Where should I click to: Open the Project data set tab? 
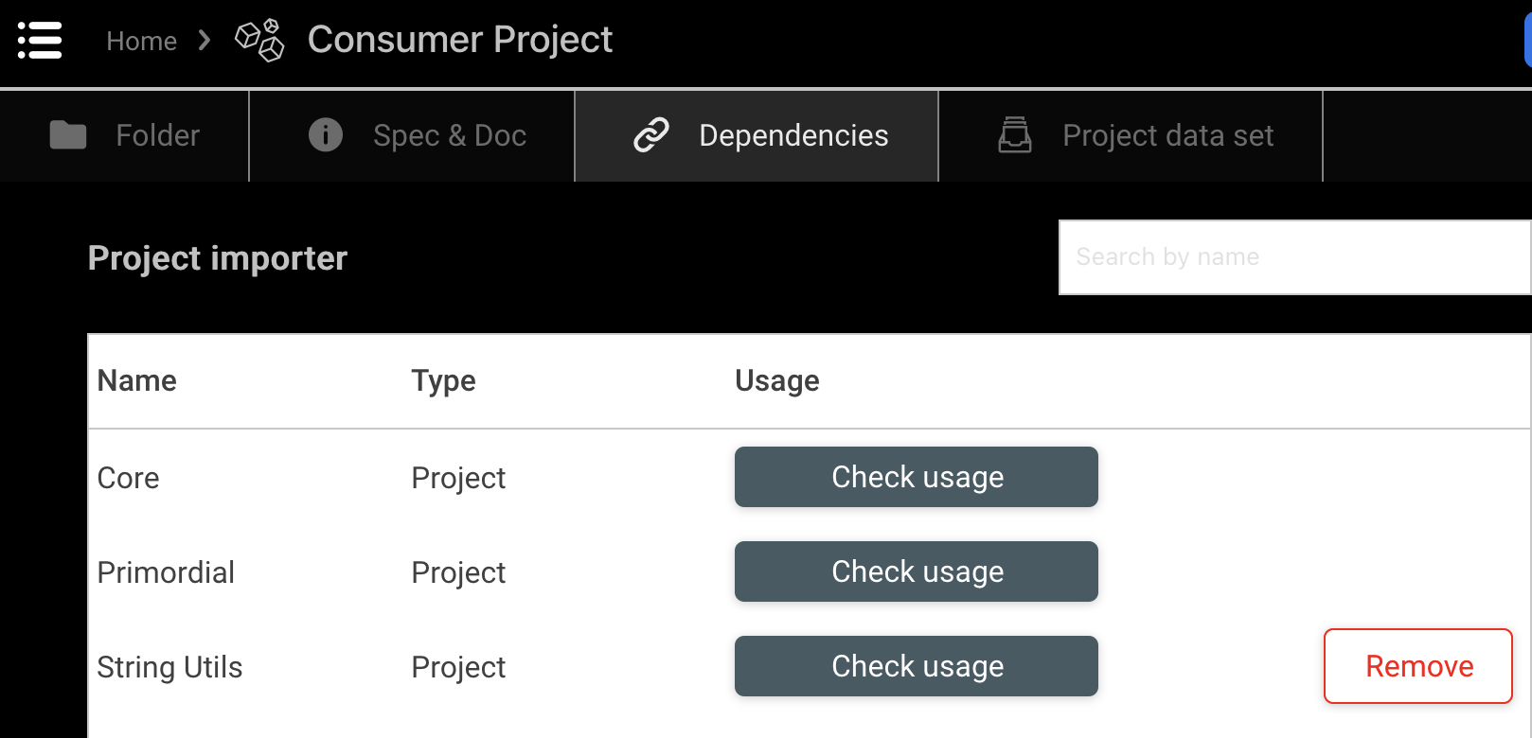pos(1131,136)
